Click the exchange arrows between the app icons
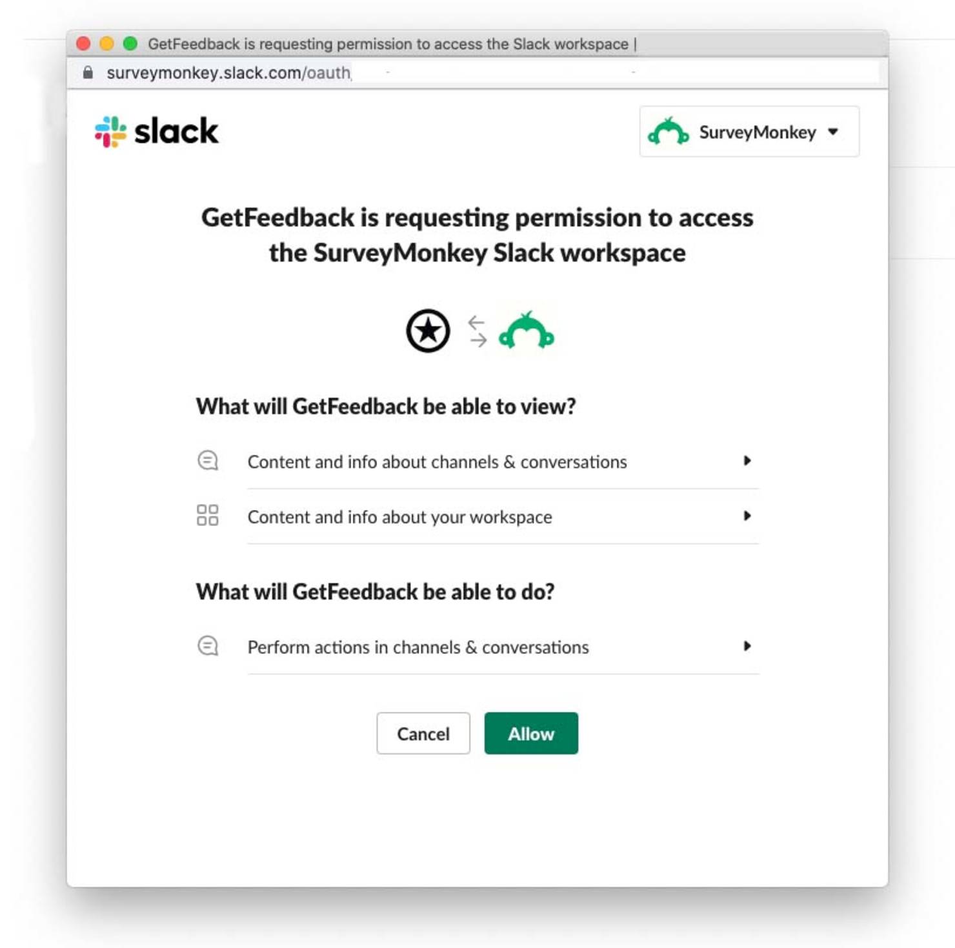Image resolution: width=955 pixels, height=948 pixels. tap(477, 331)
